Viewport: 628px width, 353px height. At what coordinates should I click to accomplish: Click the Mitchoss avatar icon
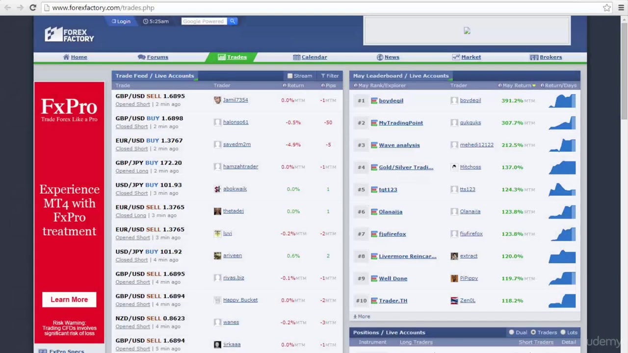[454, 167]
